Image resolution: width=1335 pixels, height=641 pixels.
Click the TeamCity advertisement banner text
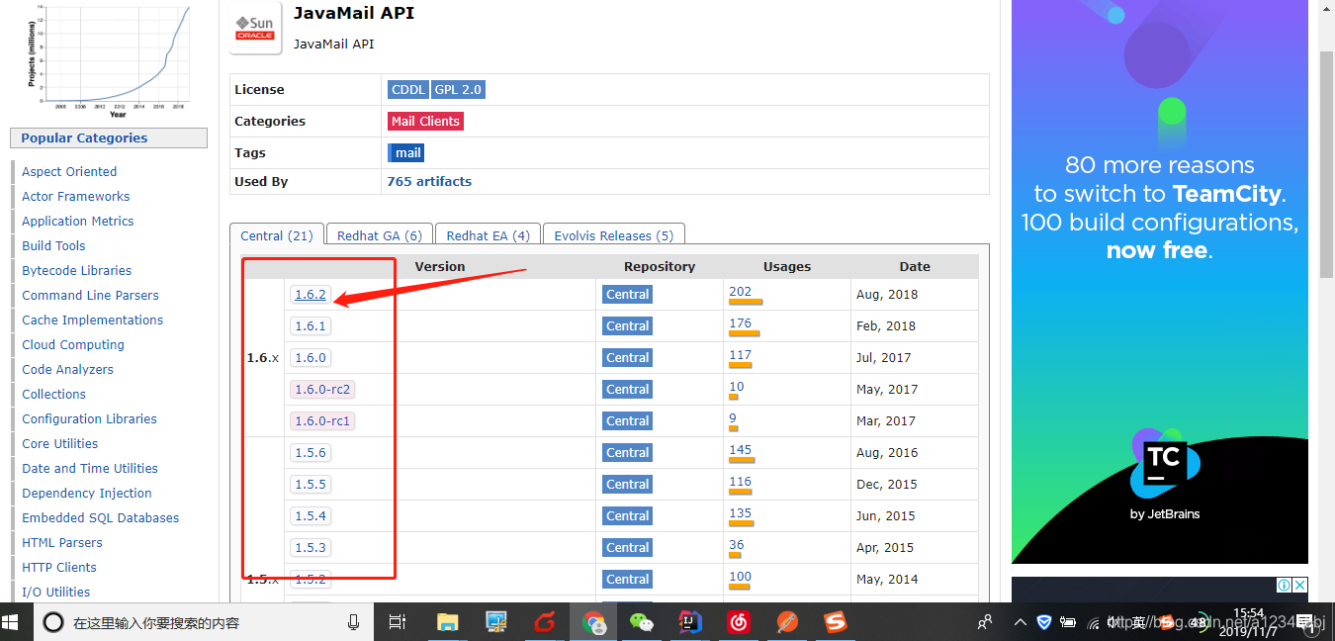(x=1160, y=208)
